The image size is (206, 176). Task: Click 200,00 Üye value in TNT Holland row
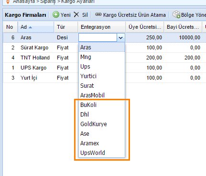(x=154, y=58)
